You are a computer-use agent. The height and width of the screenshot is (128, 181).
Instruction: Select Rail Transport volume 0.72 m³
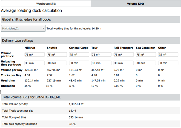119,70
